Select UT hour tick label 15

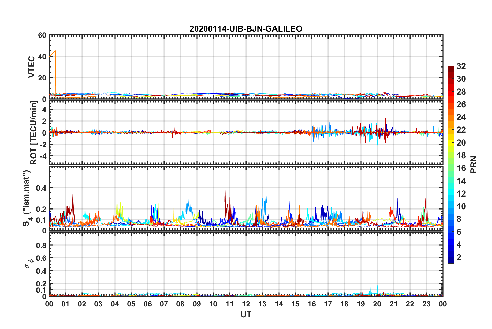pos(295,304)
